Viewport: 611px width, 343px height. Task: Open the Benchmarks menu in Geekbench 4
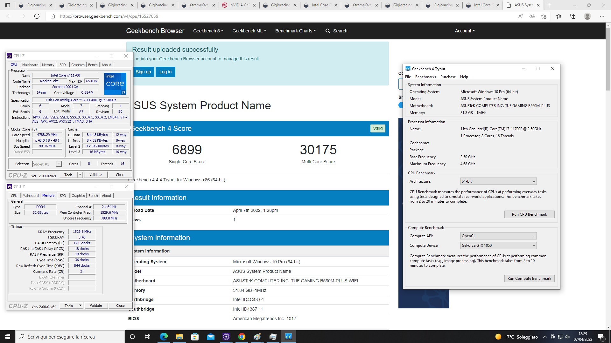pos(425,77)
